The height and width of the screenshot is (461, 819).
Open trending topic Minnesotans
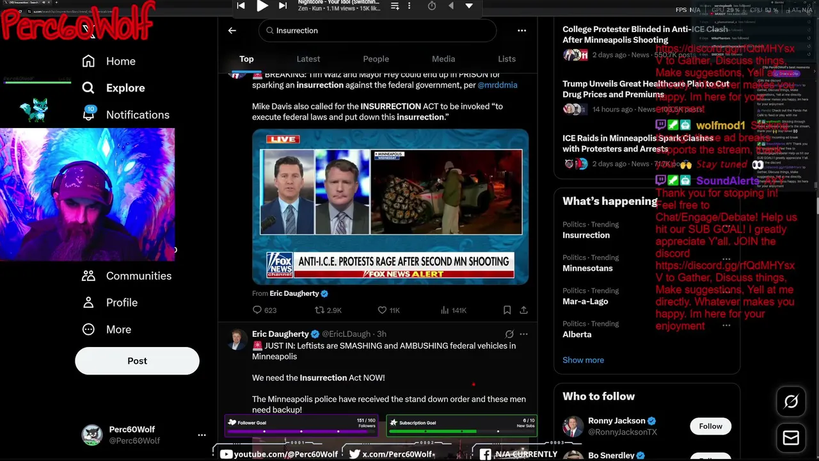(x=587, y=268)
